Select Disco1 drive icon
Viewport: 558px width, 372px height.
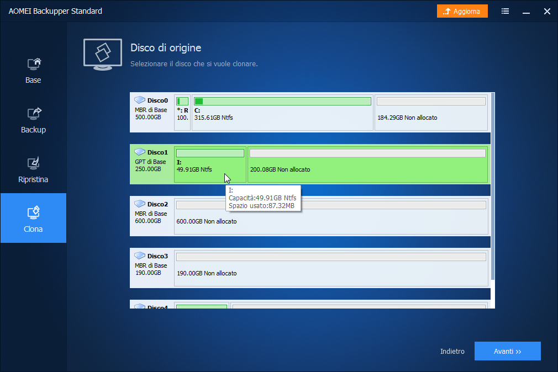pyautogui.click(x=139, y=152)
